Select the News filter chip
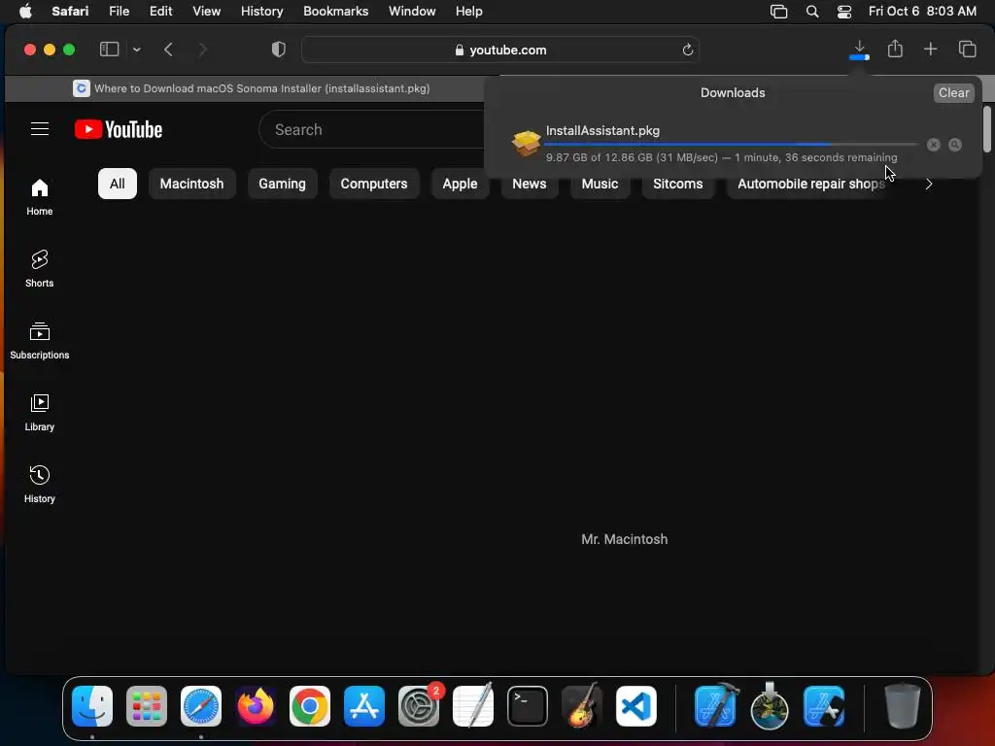This screenshot has height=746, width=995. (x=530, y=184)
